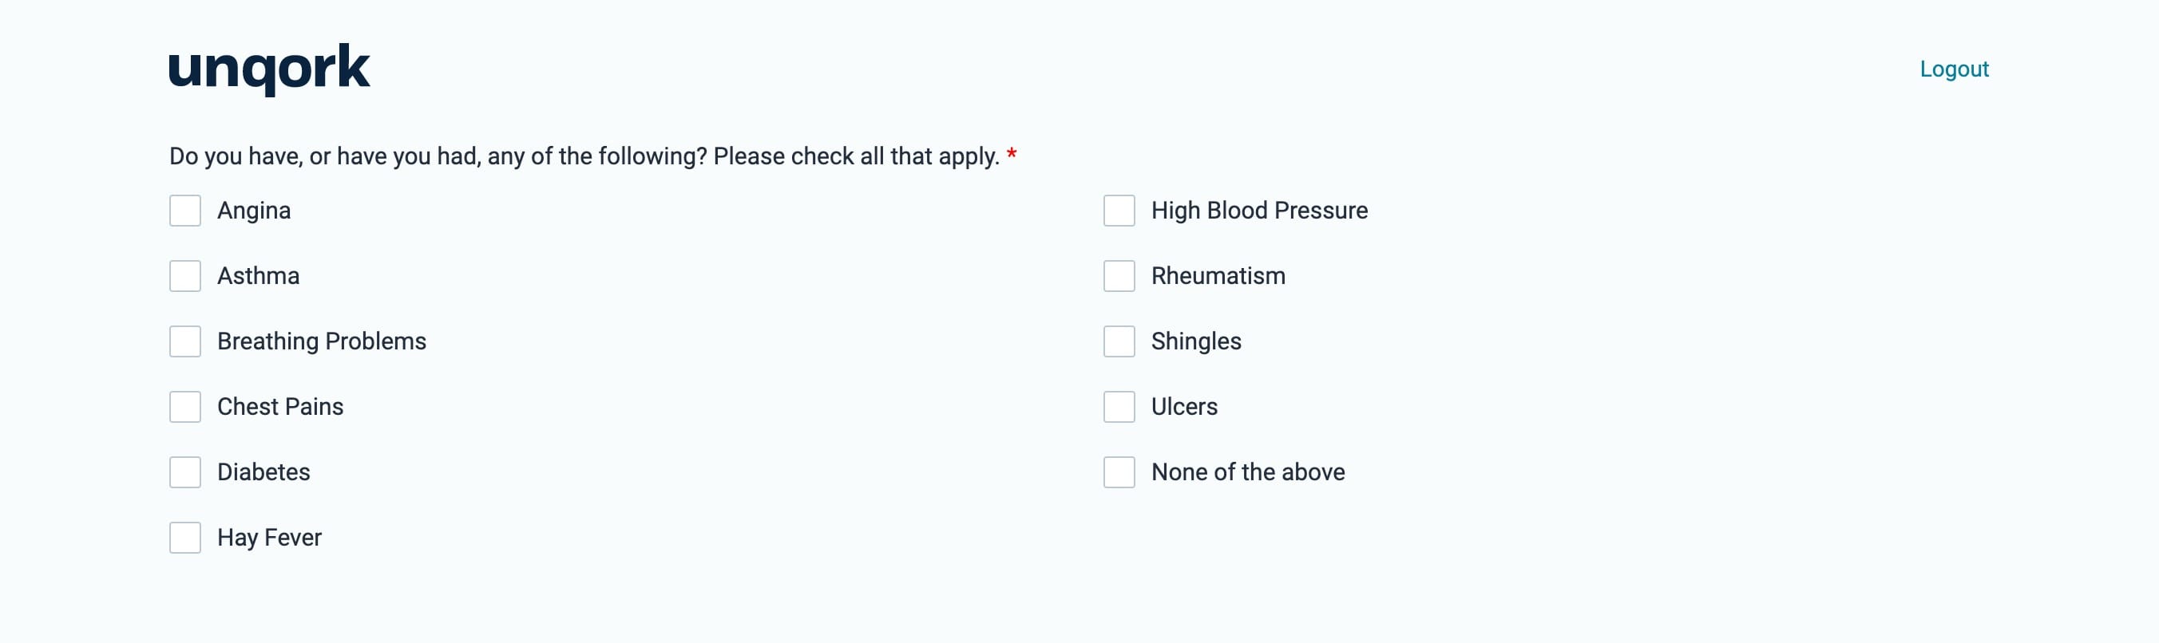Choose the None of the above checkbox
Image resolution: width=2159 pixels, height=643 pixels.
click(x=1119, y=472)
